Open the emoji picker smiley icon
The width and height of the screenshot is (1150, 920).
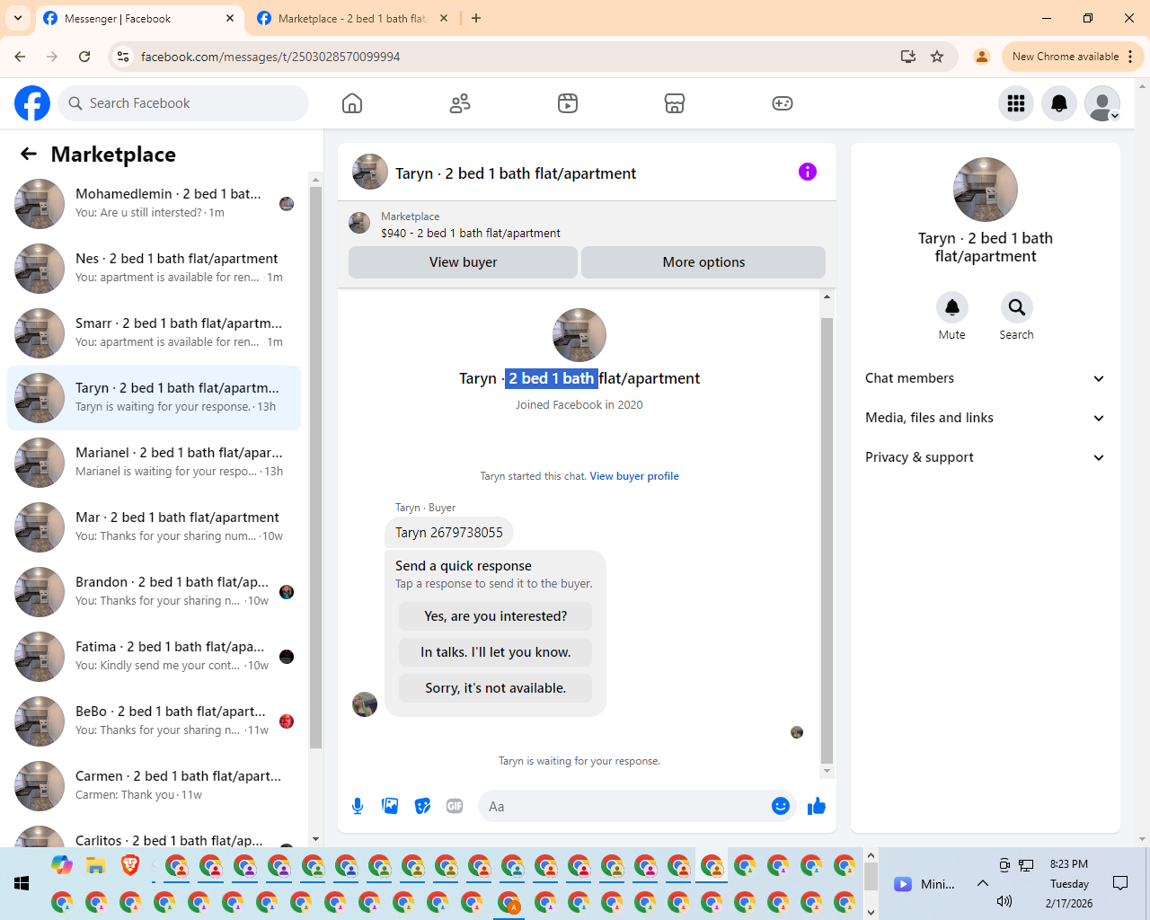coord(781,806)
